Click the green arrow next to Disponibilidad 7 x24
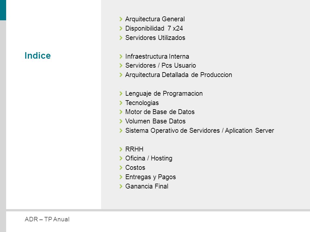The height and width of the screenshot is (232, 310). (121, 28)
